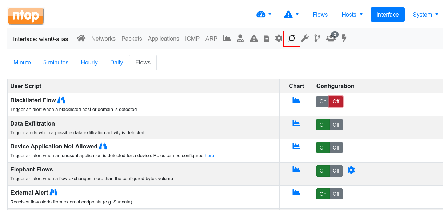Open chart for Device Application Not Allowed
443x210 pixels.
point(296,146)
